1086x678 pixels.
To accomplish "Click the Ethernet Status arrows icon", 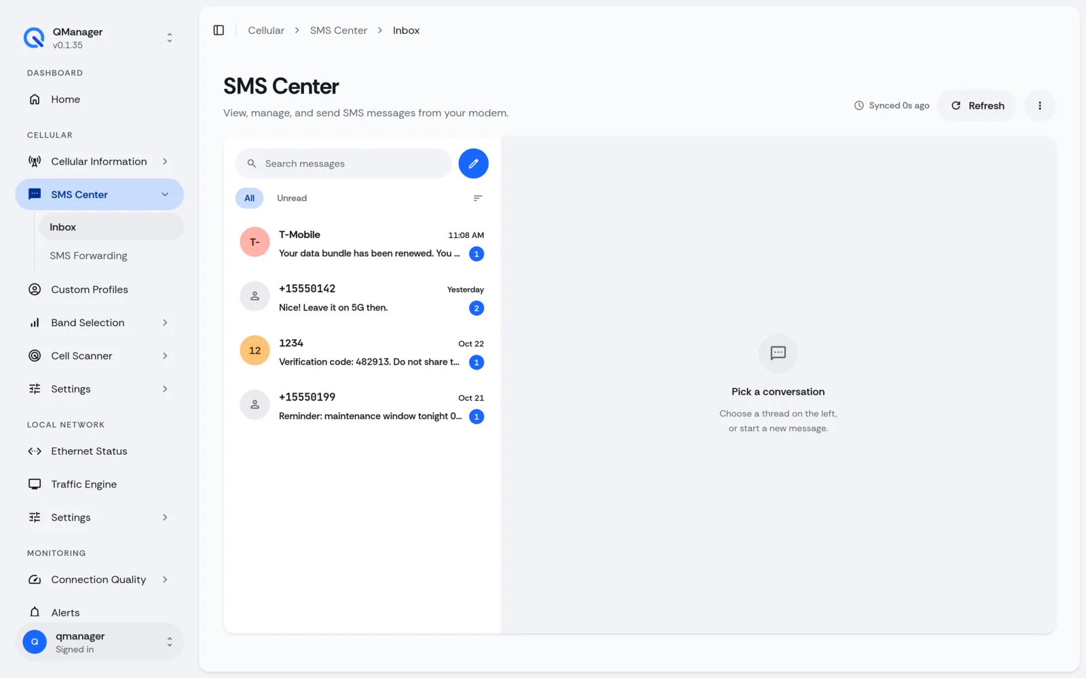I will [x=35, y=451].
